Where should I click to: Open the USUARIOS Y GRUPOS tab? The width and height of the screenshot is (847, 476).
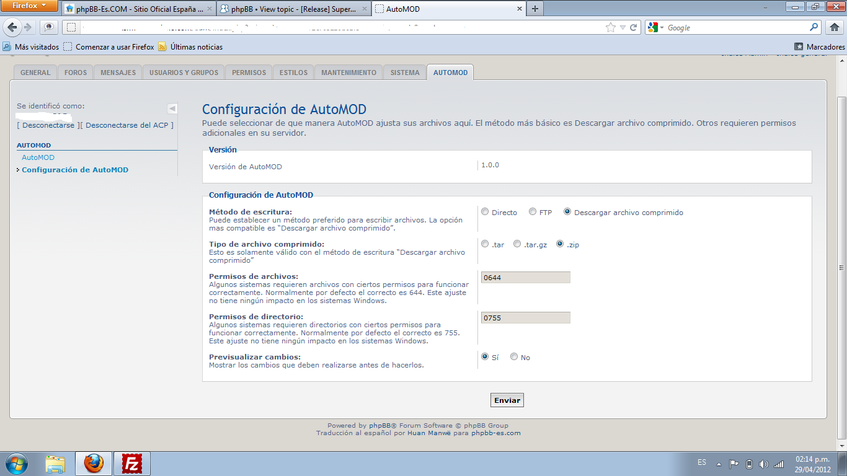pyautogui.click(x=184, y=73)
